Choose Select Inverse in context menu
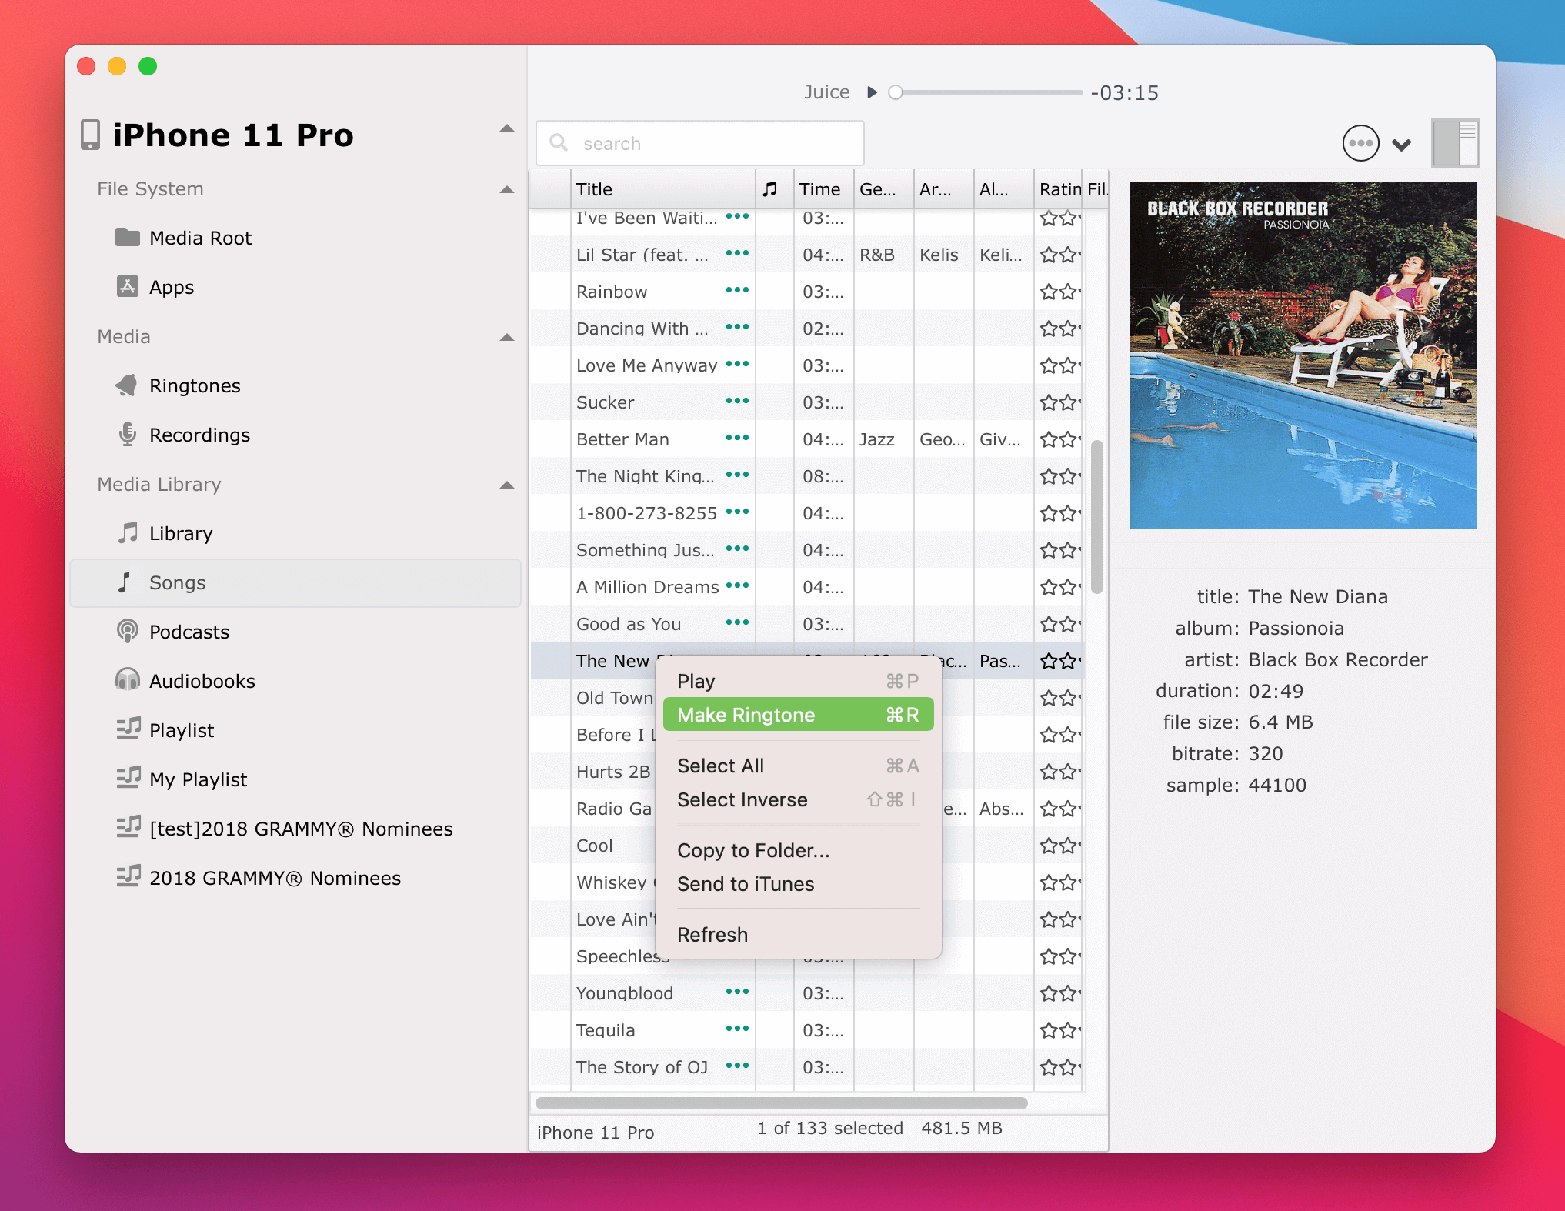The image size is (1565, 1211). click(798, 799)
